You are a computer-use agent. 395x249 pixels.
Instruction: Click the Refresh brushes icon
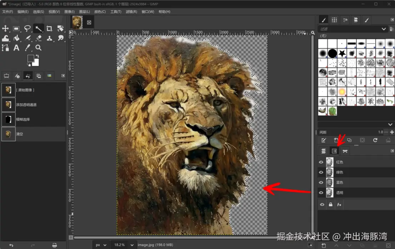[x=375, y=140]
